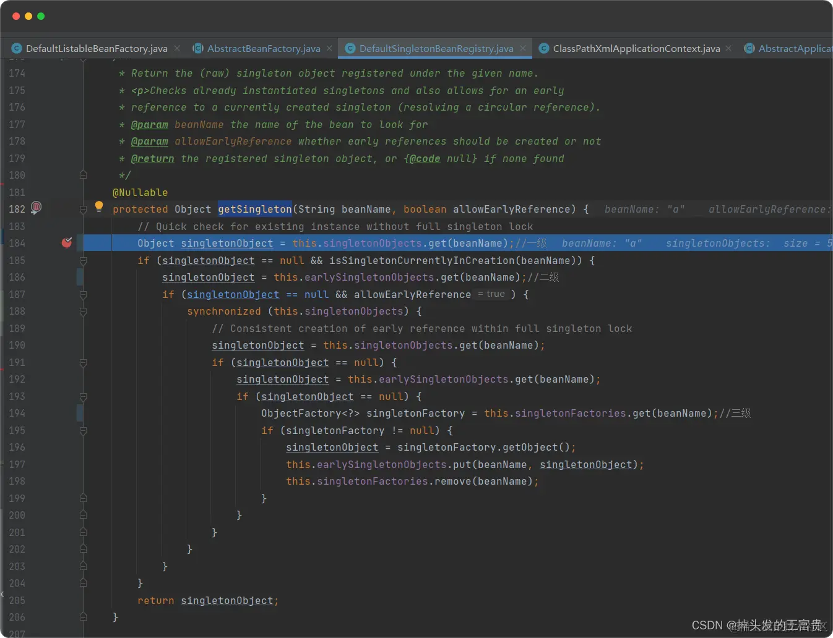This screenshot has height=638, width=833.
Task: Click singletonFactories.remove on line 198
Action: coord(394,481)
